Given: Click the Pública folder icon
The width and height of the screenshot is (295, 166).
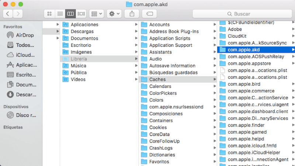Looking at the screenshot, I should click(66, 72).
